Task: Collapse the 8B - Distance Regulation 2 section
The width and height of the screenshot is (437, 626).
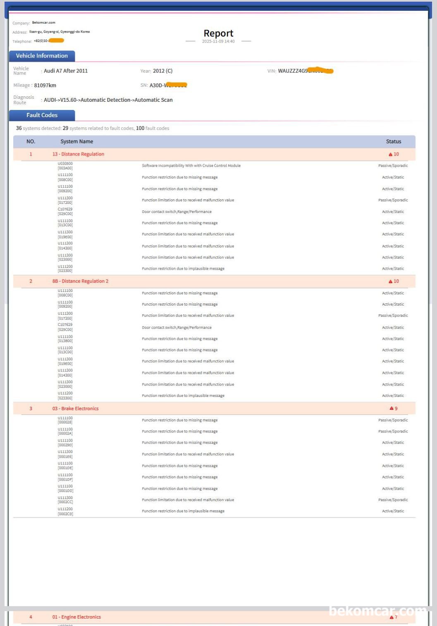Action: 80,281
